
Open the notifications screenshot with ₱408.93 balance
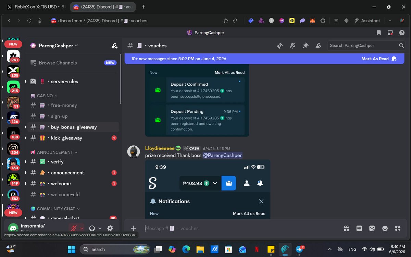208,189
